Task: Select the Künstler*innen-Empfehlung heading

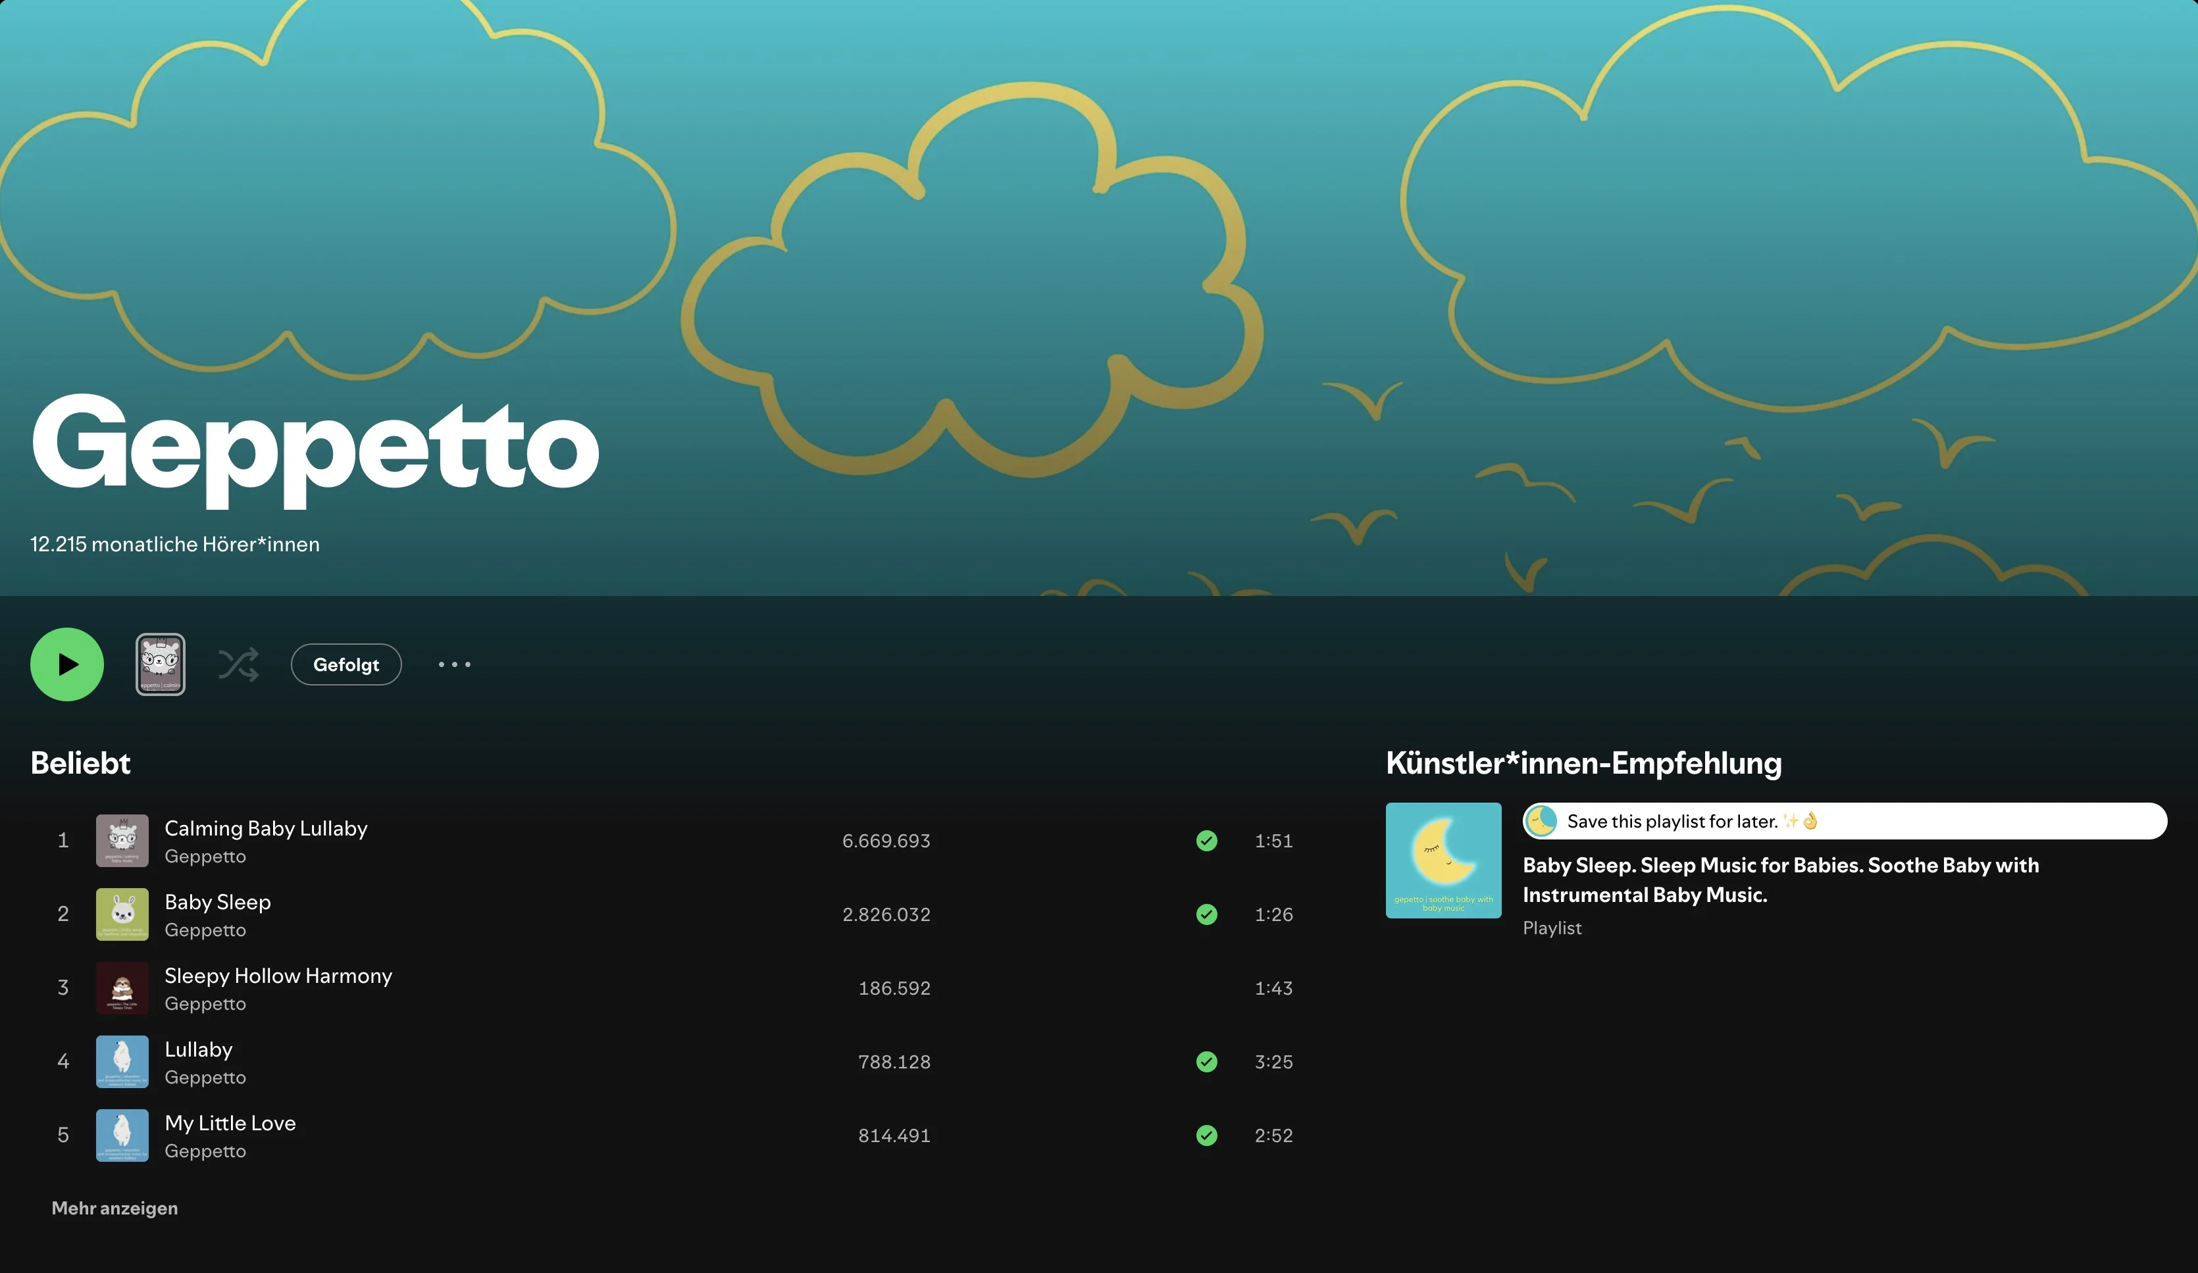Action: click(x=1584, y=763)
